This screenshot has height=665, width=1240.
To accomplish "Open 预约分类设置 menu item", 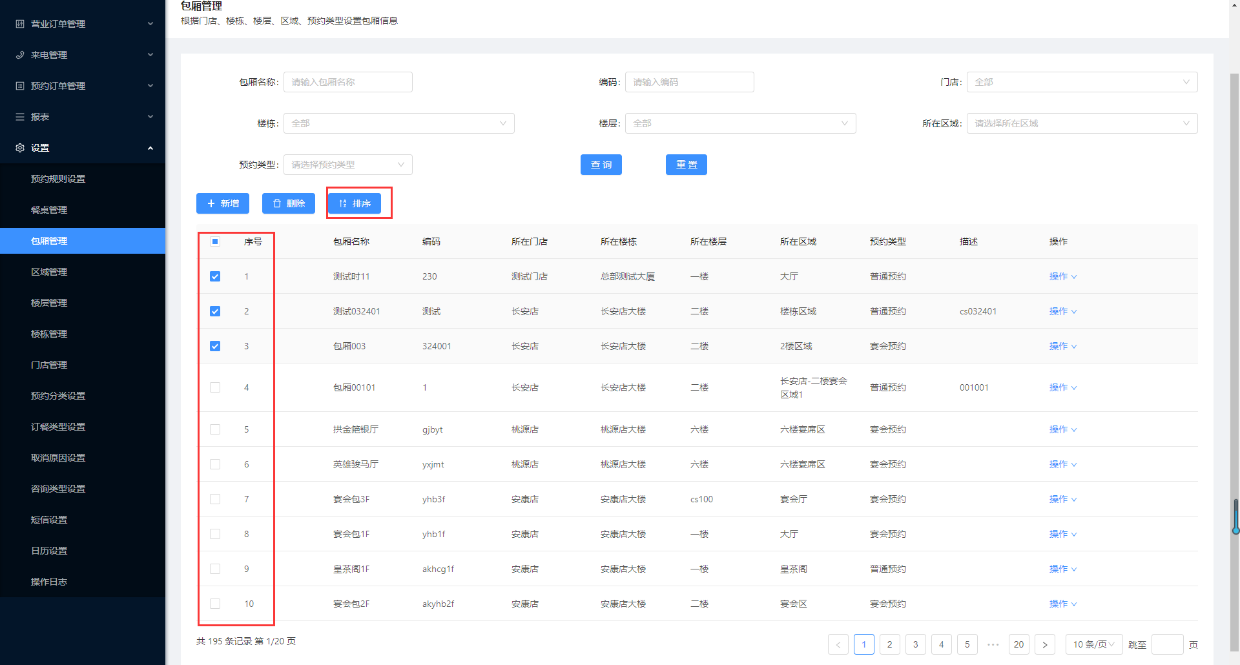I will (83, 396).
